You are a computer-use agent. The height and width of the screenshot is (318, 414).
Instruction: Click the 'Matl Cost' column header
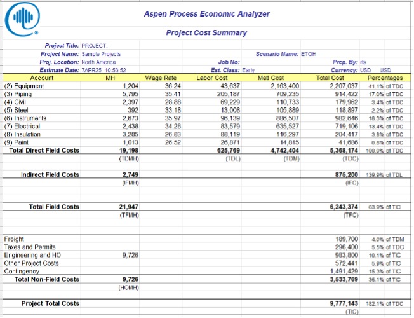click(270, 78)
